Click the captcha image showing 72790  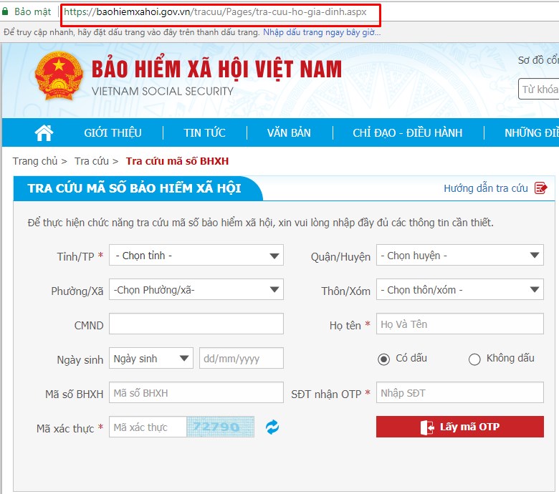pos(220,427)
